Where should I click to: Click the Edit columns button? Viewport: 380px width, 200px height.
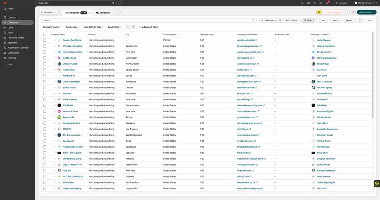[291, 20]
